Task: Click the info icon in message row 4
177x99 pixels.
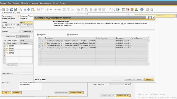Action: [x=42, y=48]
